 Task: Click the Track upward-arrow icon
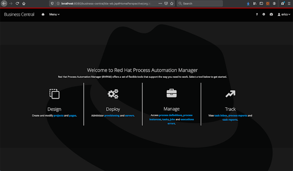(230, 94)
